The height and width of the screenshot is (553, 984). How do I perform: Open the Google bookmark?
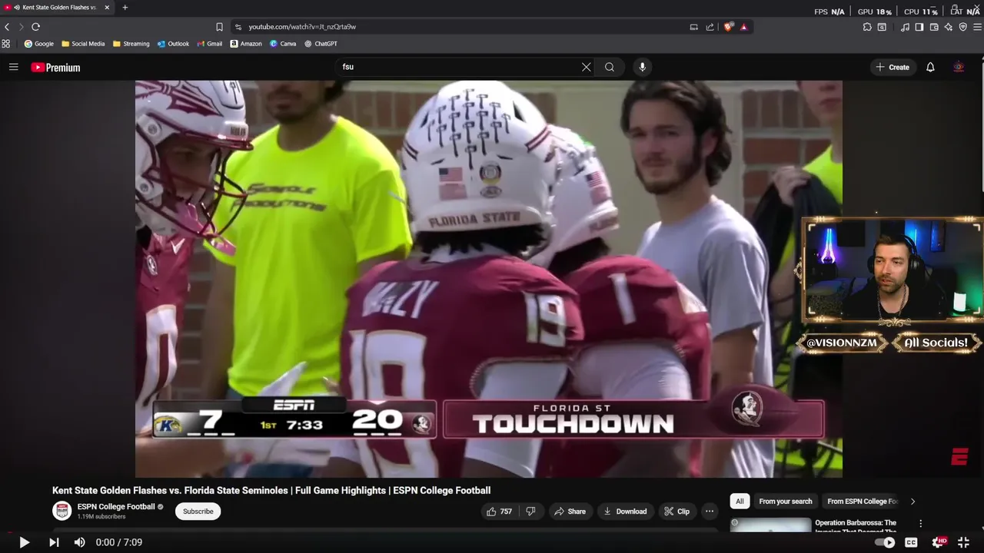39,44
